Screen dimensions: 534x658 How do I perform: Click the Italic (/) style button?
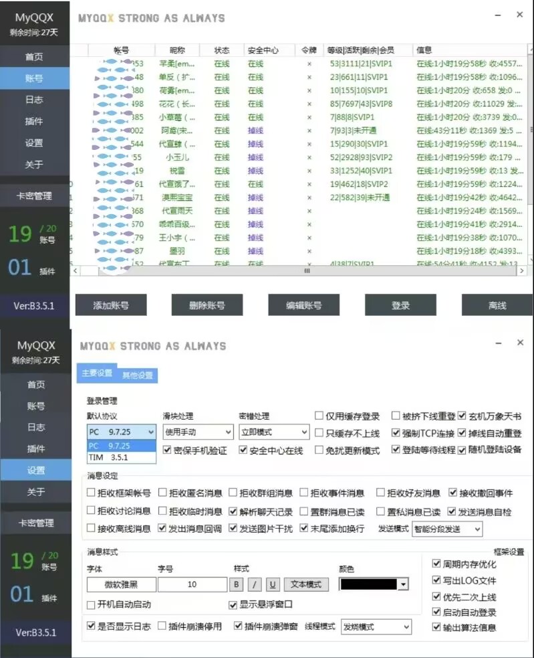(255, 584)
